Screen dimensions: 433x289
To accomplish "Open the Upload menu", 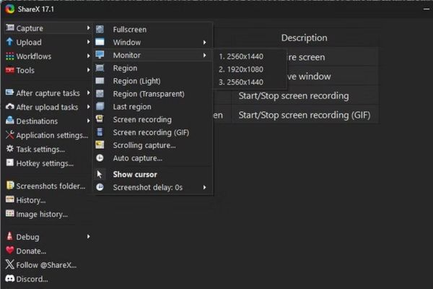I will (x=29, y=43).
